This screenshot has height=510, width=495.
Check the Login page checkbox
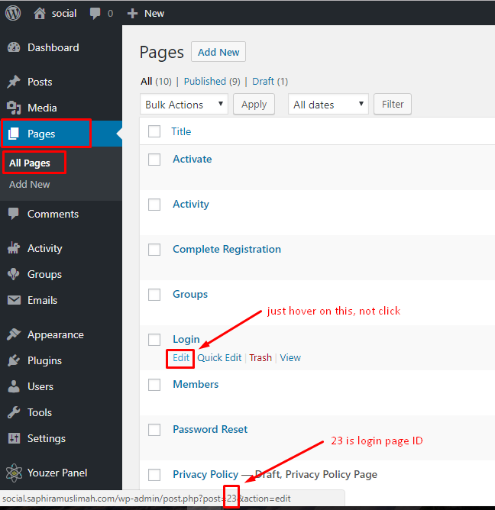[154, 340]
